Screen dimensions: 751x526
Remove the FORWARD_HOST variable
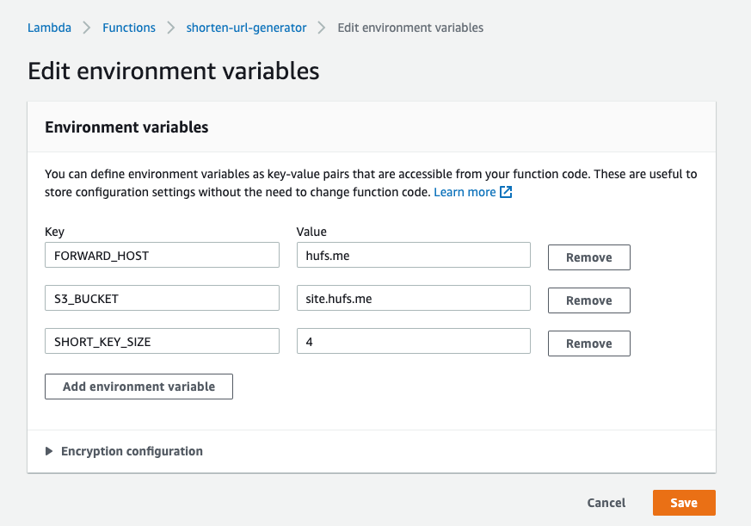(x=589, y=257)
